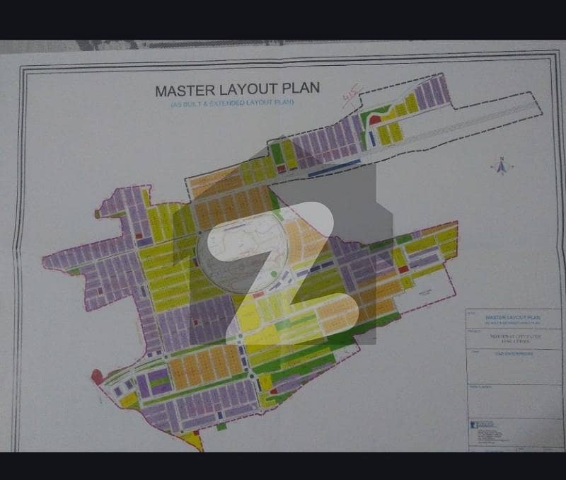The height and width of the screenshot is (480, 566).
Task: Click the "As Built & Extended Layout Plan" subtitle
Action: pyautogui.click(x=232, y=104)
